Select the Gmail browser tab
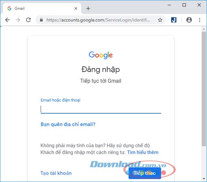 tap(42, 8)
